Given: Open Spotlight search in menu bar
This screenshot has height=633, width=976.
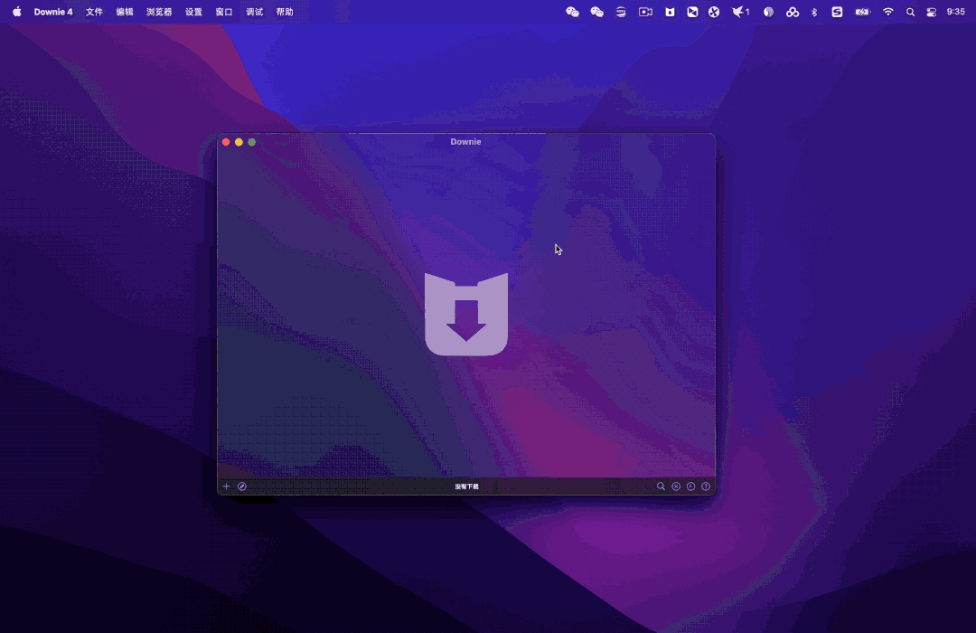Looking at the screenshot, I should tap(910, 12).
